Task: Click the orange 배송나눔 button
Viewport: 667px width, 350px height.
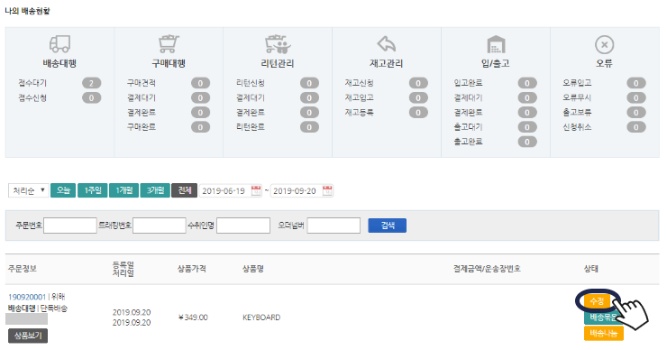Action: [x=604, y=334]
